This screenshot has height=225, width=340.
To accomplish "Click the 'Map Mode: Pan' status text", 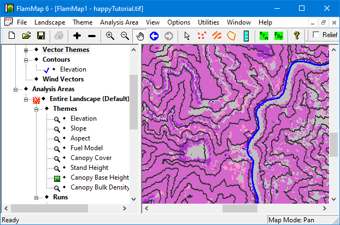I will (x=291, y=220).
